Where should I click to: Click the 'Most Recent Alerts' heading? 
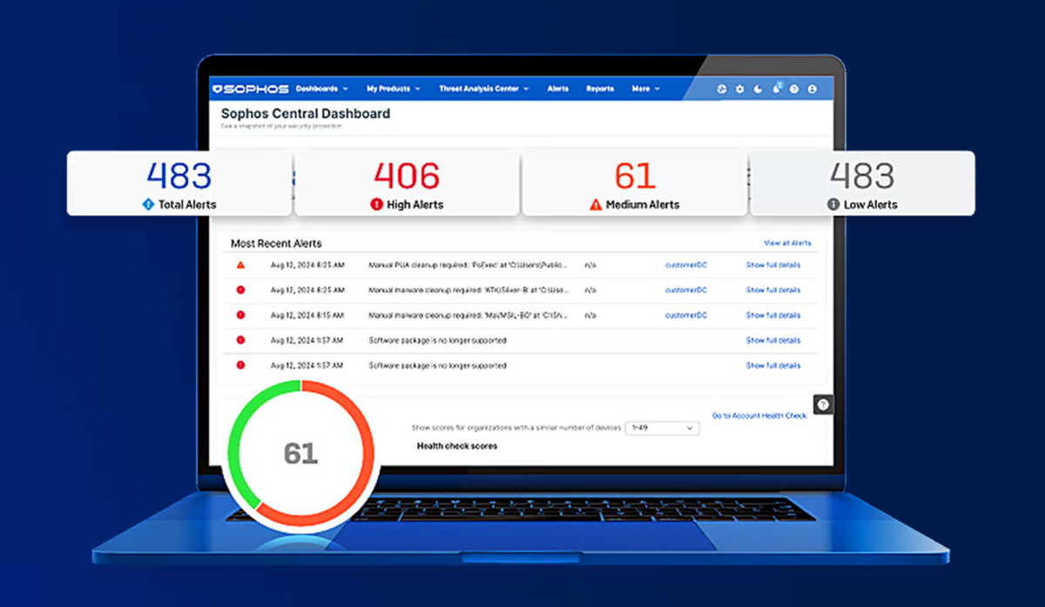[276, 244]
